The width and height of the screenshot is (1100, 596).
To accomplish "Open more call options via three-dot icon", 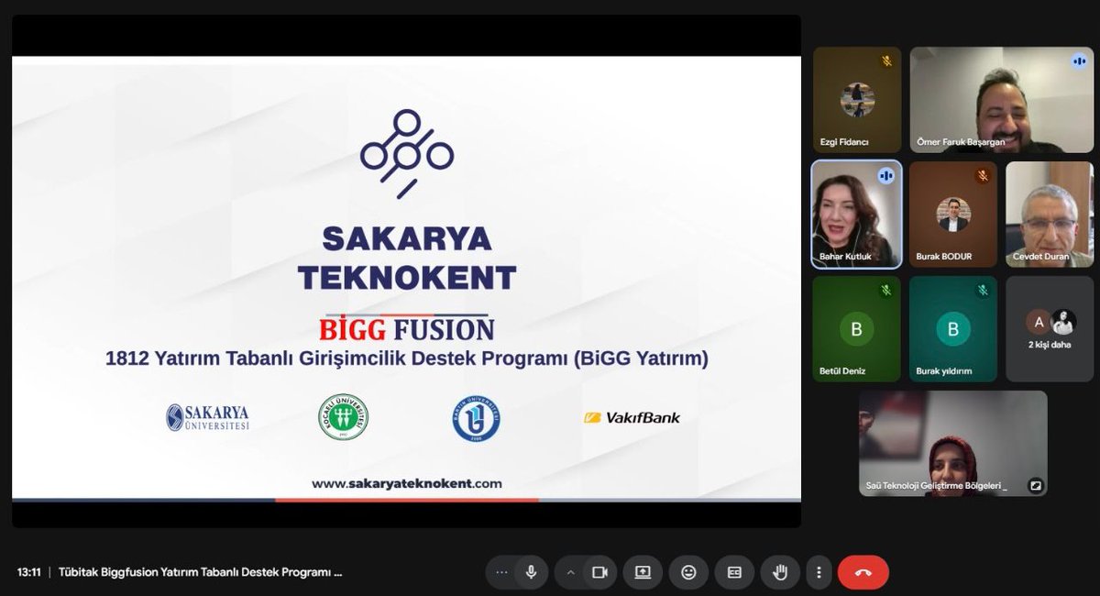I will [819, 571].
